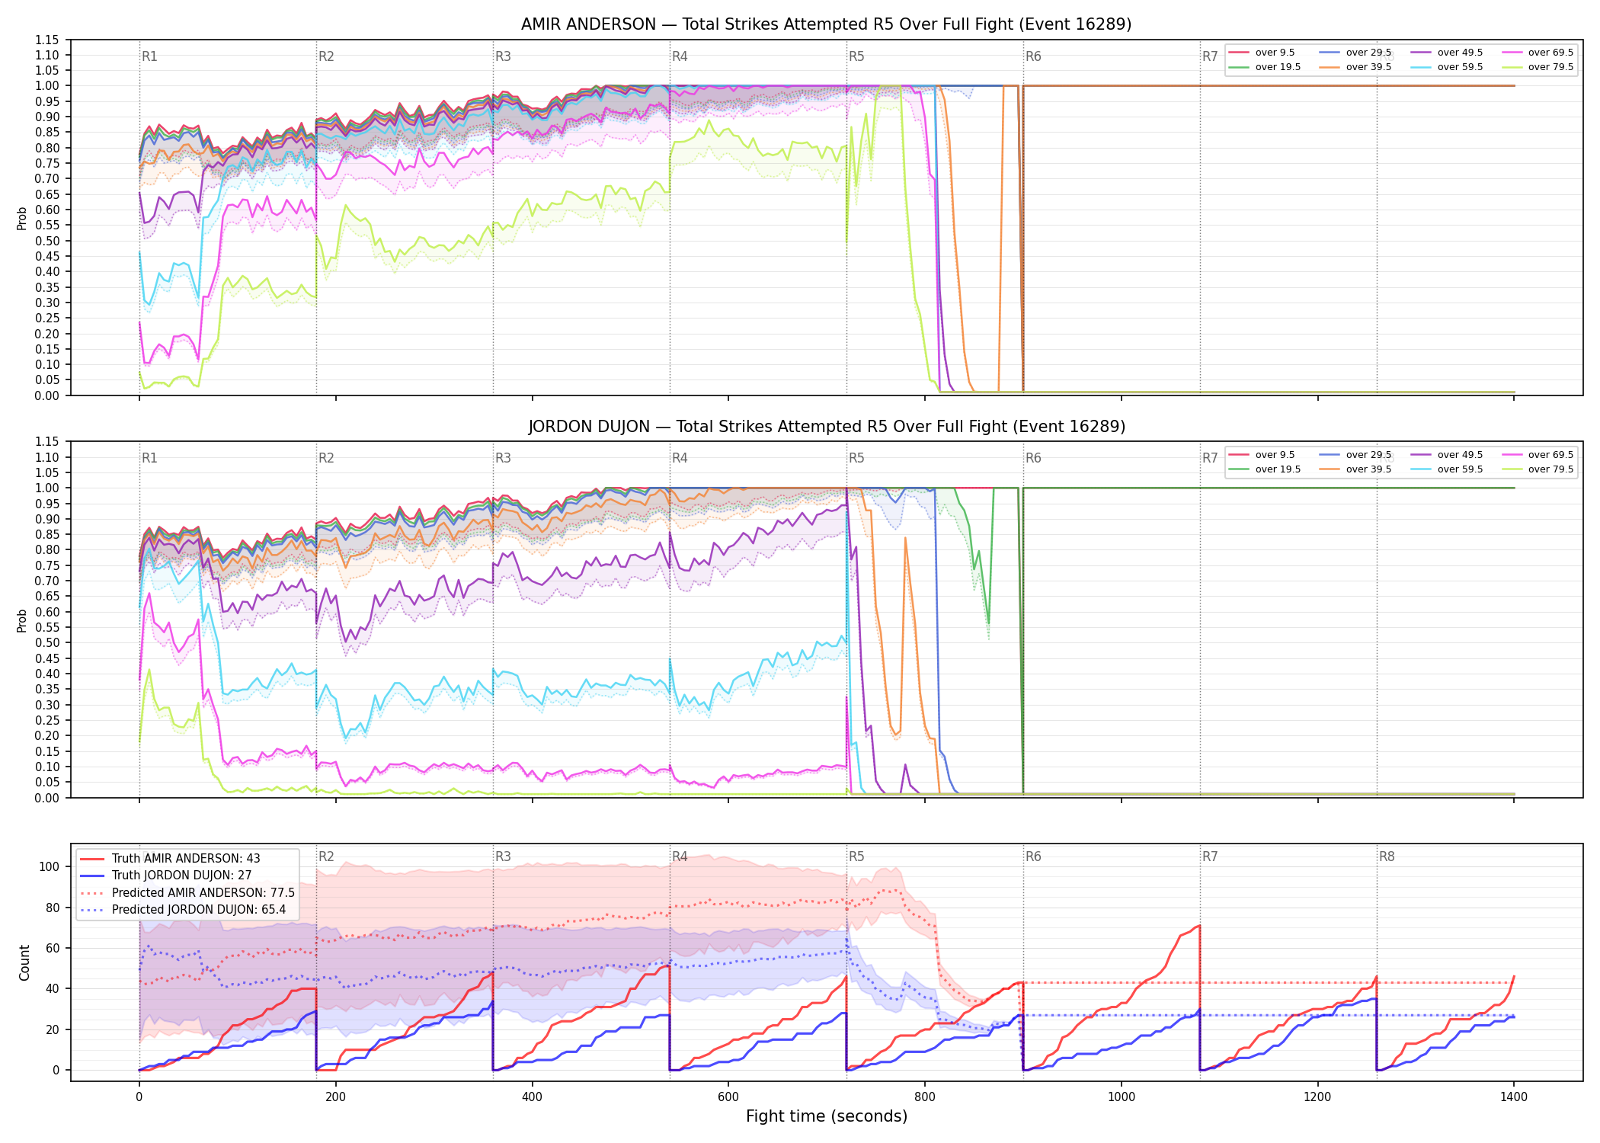Click the x-axis tick label '400'
The width and height of the screenshot is (1600, 1143).
tap(532, 1097)
